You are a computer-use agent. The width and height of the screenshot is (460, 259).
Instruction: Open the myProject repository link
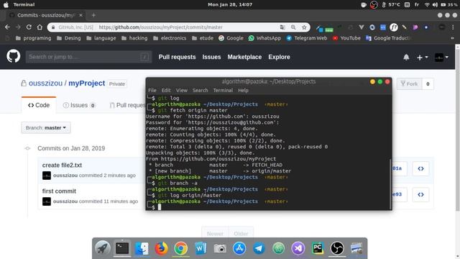tap(86, 83)
